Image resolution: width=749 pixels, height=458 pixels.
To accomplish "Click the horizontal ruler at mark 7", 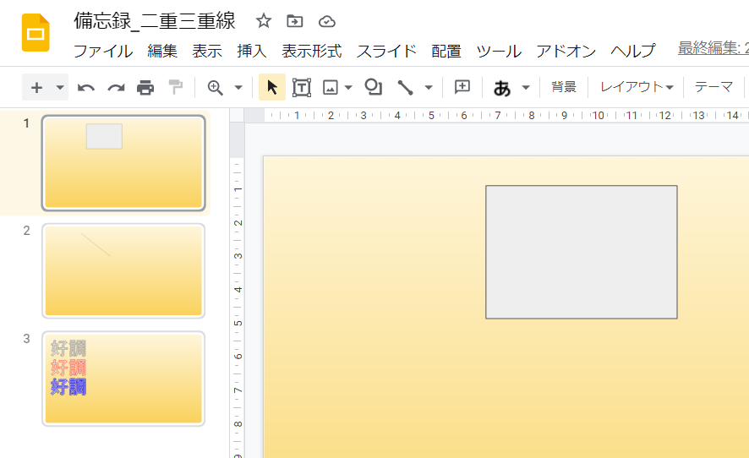I will [x=498, y=116].
